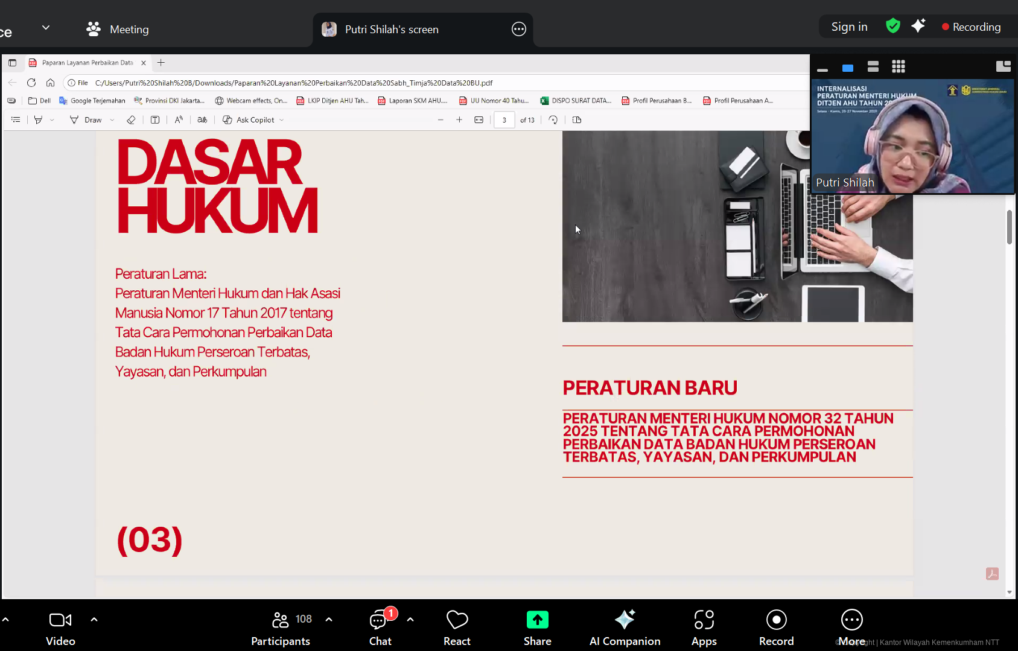This screenshot has height=651, width=1018.
Task: Click the Sign in button
Action: (x=848, y=27)
